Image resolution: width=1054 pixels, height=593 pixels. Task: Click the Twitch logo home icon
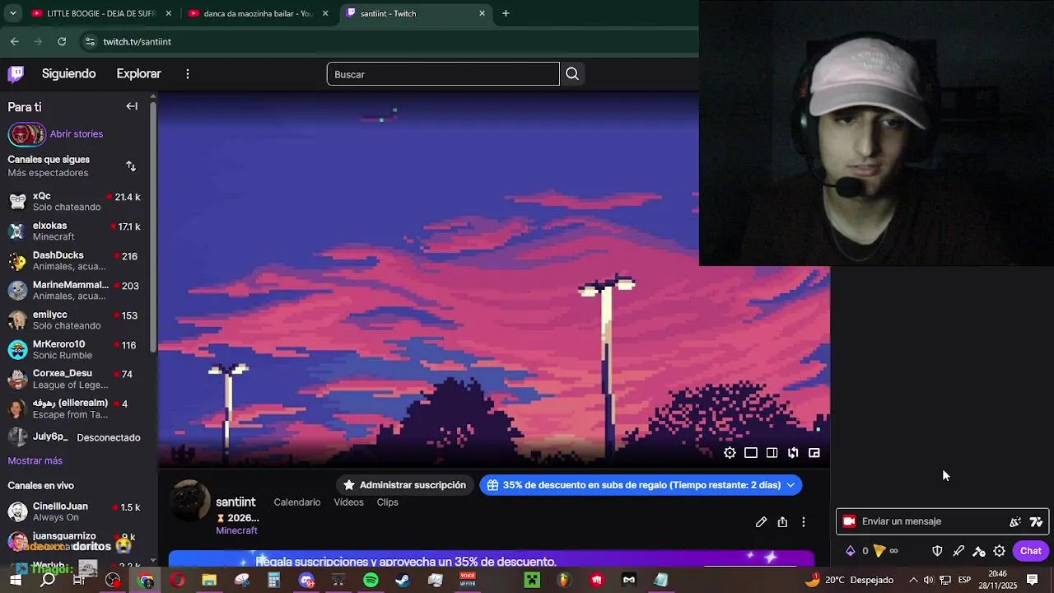click(x=16, y=74)
